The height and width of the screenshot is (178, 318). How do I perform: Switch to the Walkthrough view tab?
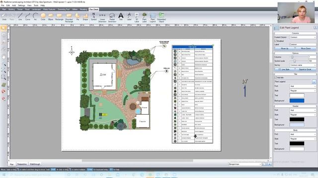pos(35,164)
